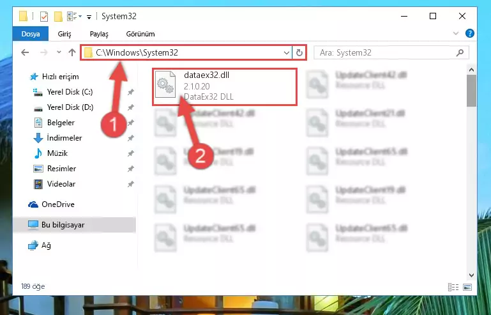The height and width of the screenshot is (315, 491).
Task: Click the pin icon beside Müzik
Action: [131, 153]
